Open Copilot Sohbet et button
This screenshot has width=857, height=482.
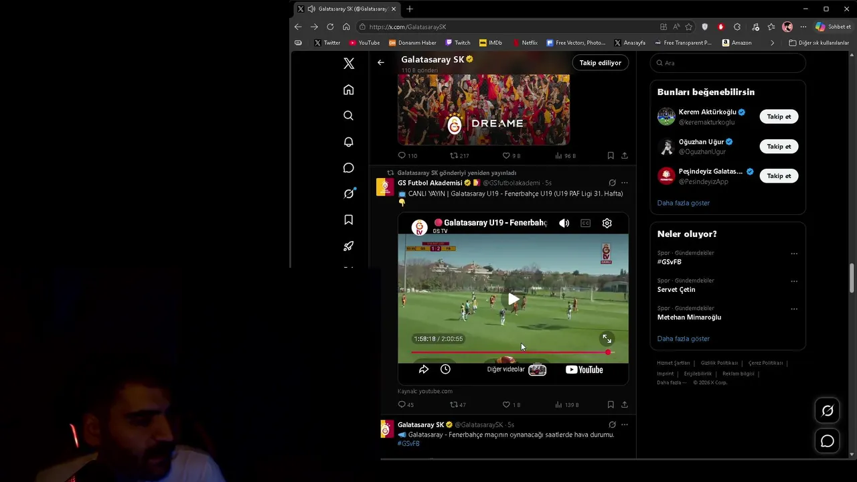click(833, 27)
